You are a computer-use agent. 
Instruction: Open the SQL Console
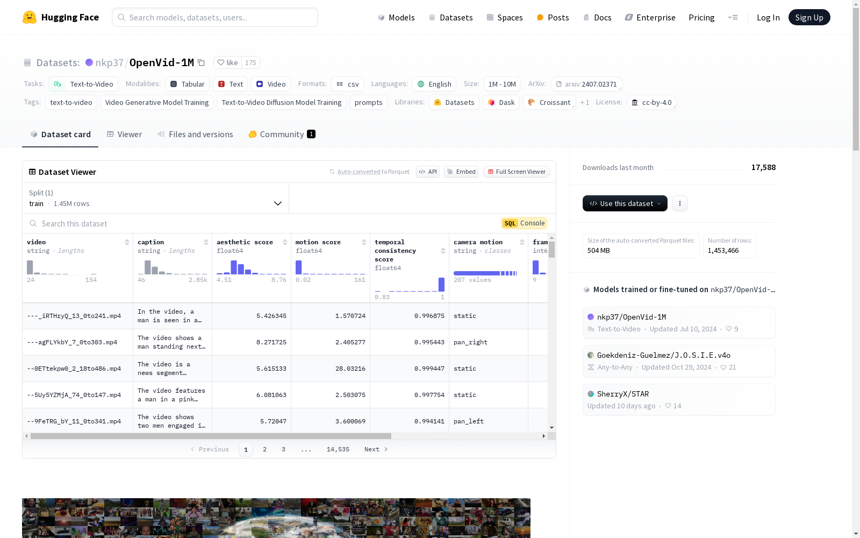[x=524, y=223]
